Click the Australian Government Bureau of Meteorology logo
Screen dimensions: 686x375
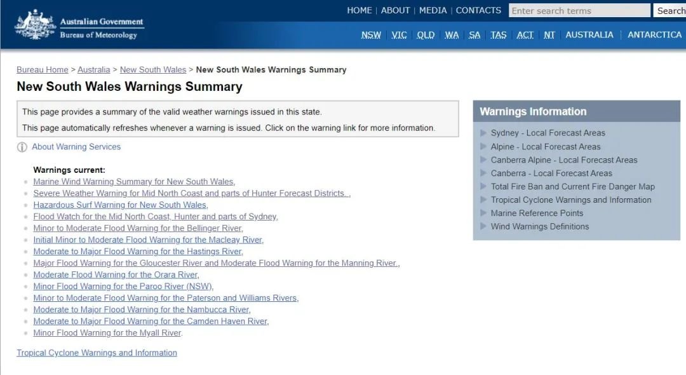[x=79, y=25]
